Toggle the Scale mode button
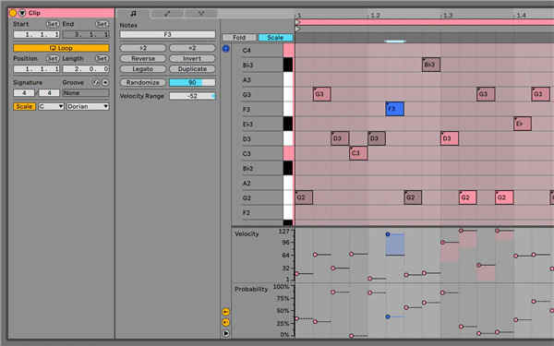This screenshot has width=554, height=346. point(24,107)
